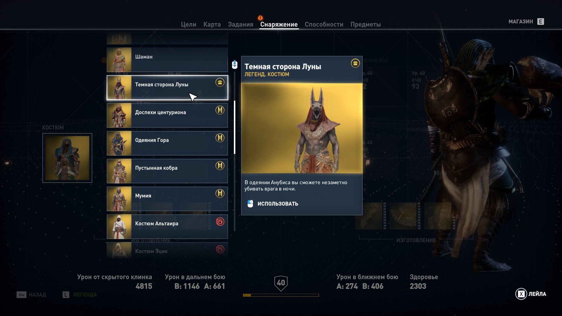Click the store icon on Темная сторона Луны row
This screenshot has height=316, width=562.
coord(220,82)
